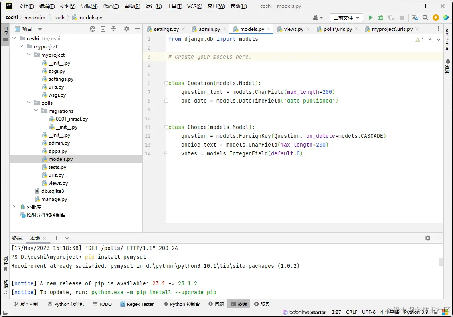
Task: Click the locate current file crosshair icon
Action: coord(93,29)
